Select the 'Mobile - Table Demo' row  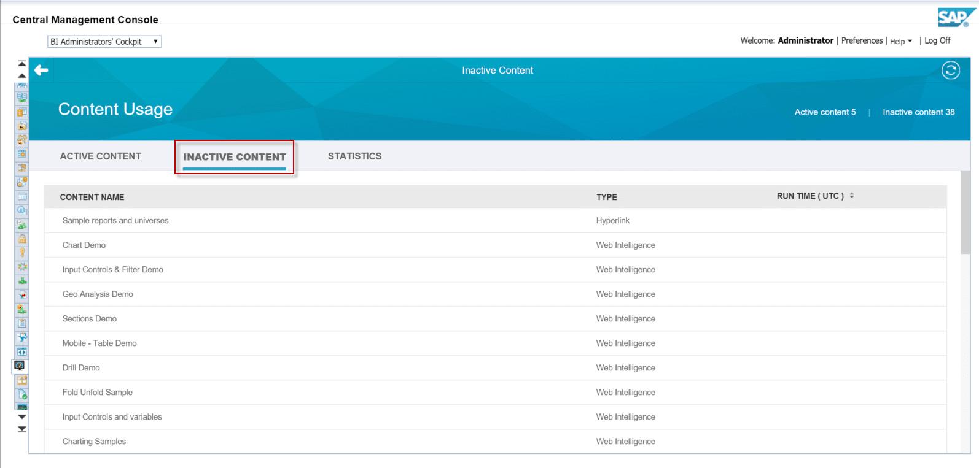coord(495,343)
